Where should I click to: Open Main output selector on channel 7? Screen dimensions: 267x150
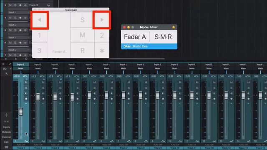coord(123,68)
